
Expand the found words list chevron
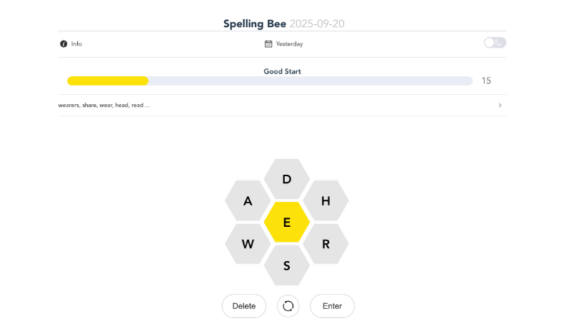pyautogui.click(x=500, y=106)
